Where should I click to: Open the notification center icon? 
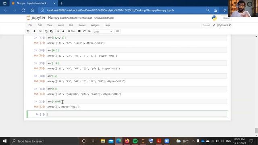point(251,141)
